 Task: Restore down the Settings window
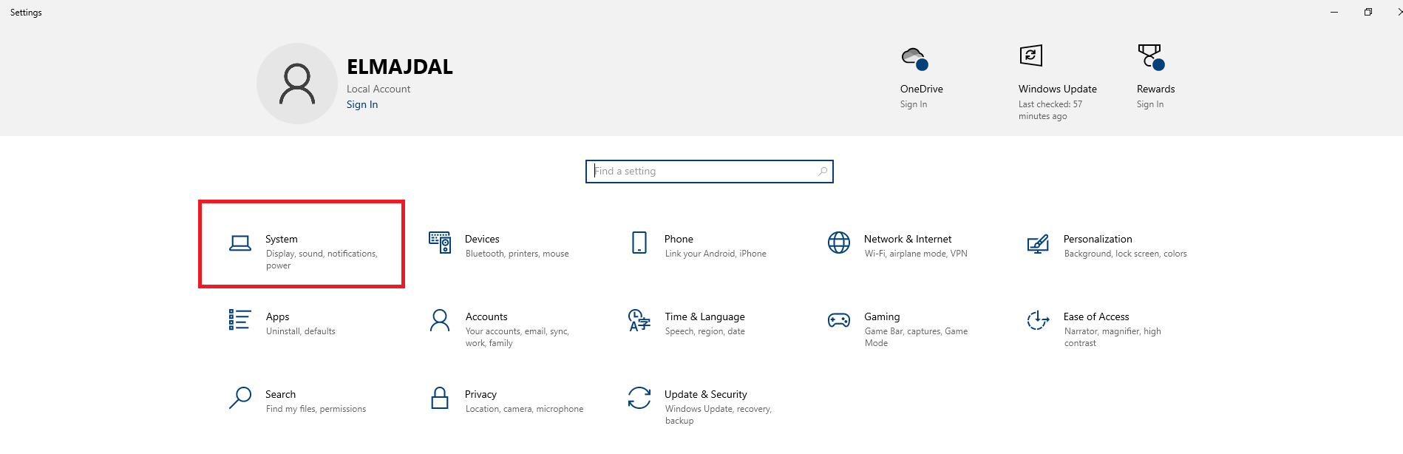[x=1368, y=12]
